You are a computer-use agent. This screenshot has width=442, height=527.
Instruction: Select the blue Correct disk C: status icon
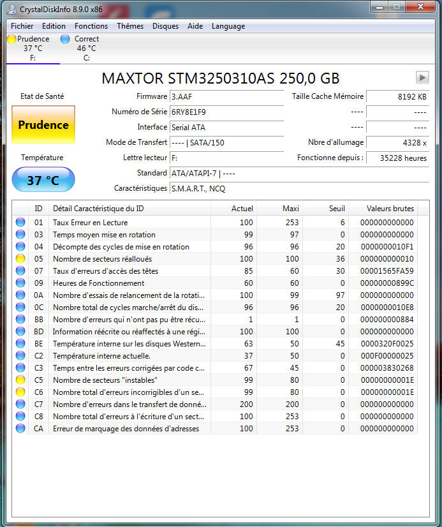click(x=65, y=39)
